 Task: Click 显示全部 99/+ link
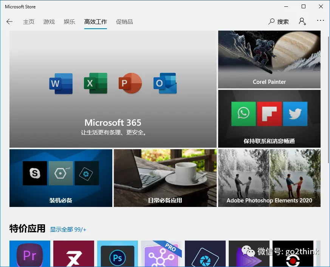pyautogui.click(x=68, y=229)
